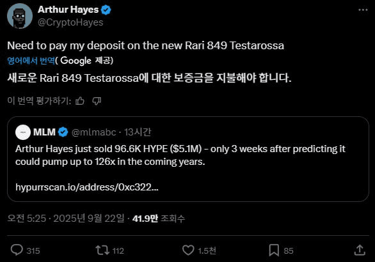Click the tweet timestamp 오전 5:25

pos(26,219)
